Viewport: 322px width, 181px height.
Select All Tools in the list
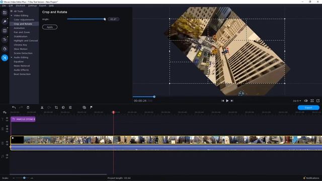(x=18, y=11)
